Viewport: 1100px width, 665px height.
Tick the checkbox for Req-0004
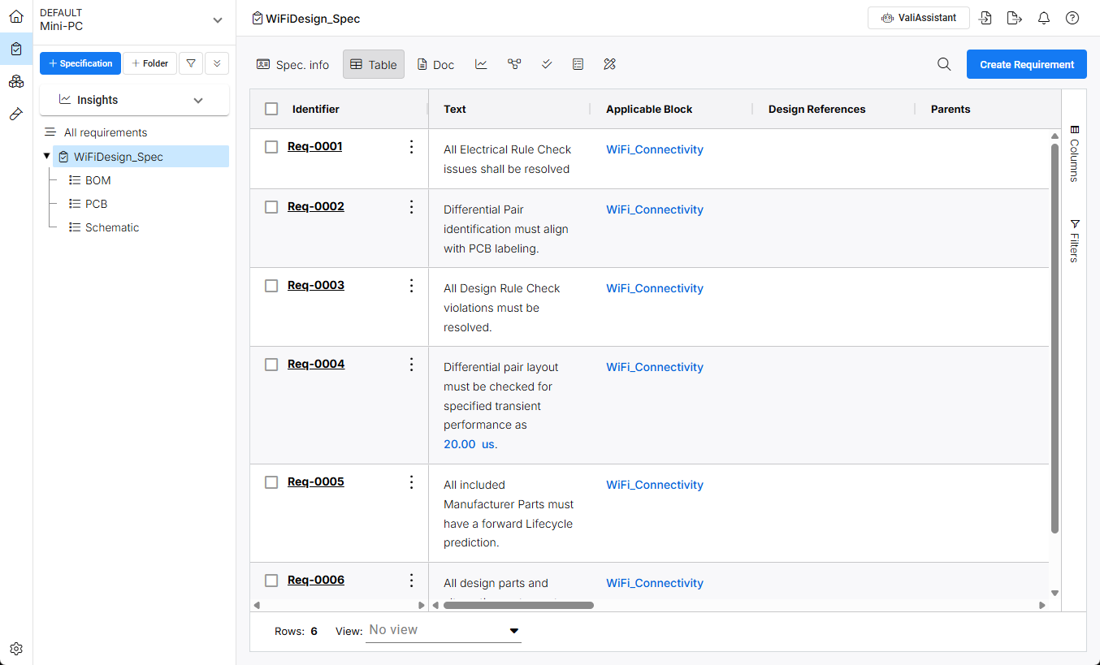271,365
